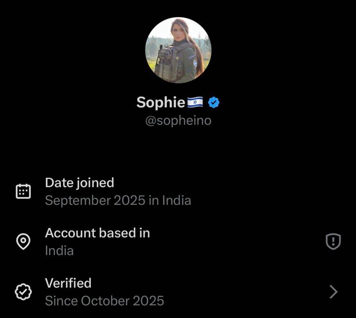This screenshot has width=356, height=318.
Task: Open the Verified label
Action: tap(68, 283)
